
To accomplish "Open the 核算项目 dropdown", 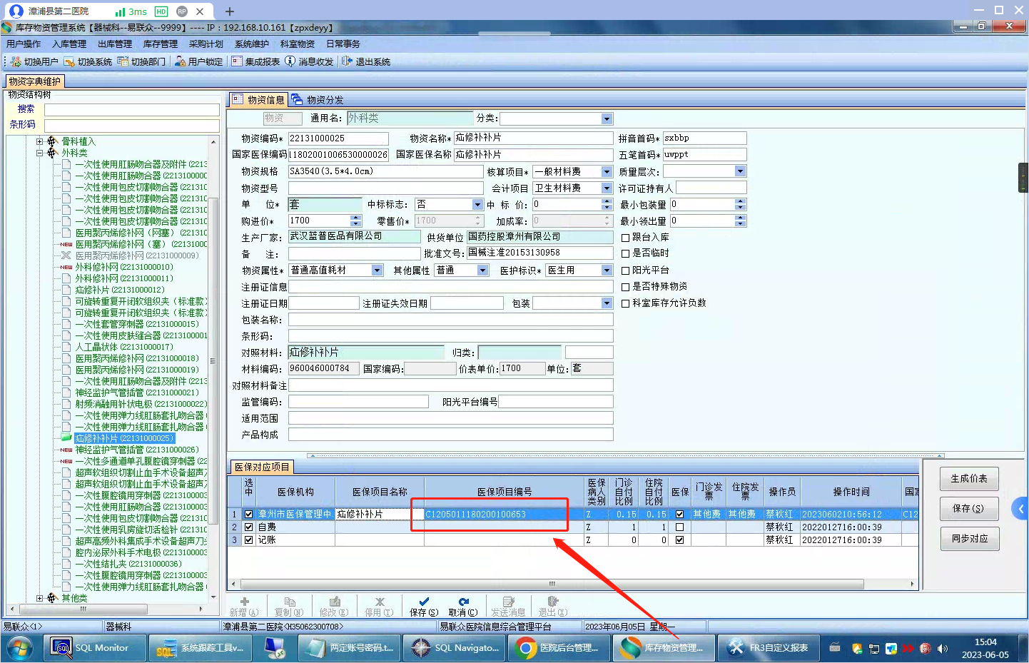I will pyautogui.click(x=607, y=172).
